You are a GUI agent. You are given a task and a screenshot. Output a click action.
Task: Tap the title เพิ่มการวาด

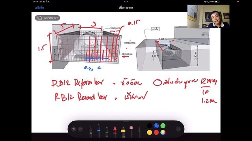click(x=126, y=7)
